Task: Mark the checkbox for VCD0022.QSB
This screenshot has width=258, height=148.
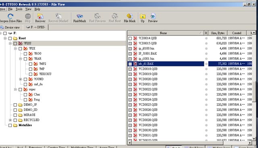Action: [x=130, y=90]
